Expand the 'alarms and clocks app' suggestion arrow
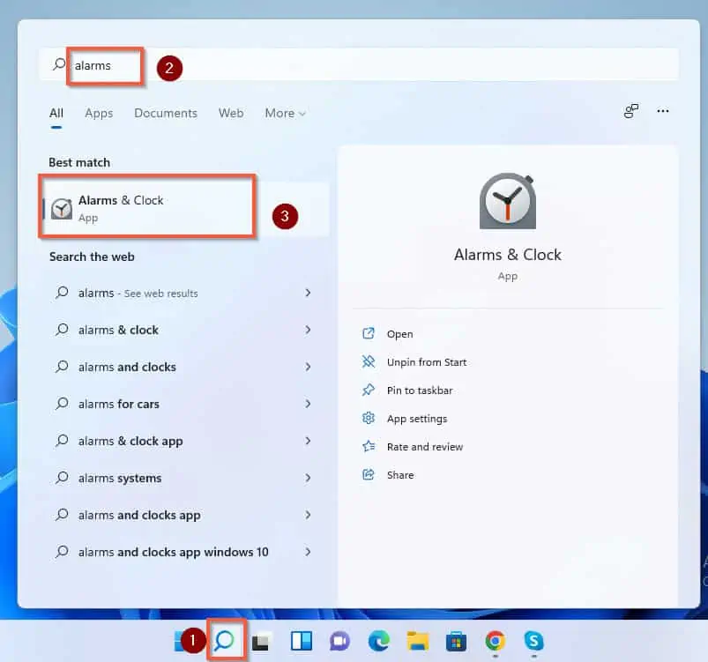 click(308, 515)
